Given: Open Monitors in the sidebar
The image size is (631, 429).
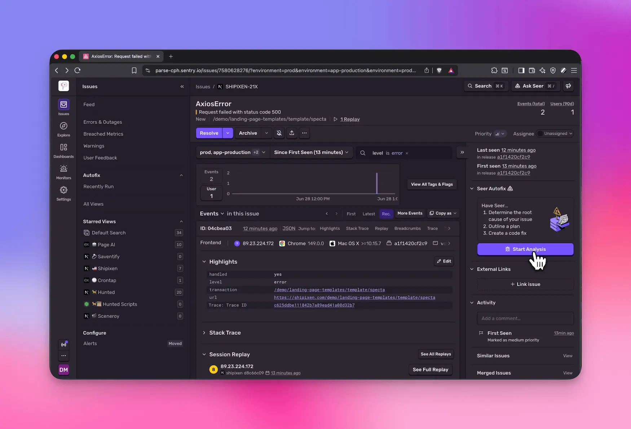Looking at the screenshot, I should [63, 169].
